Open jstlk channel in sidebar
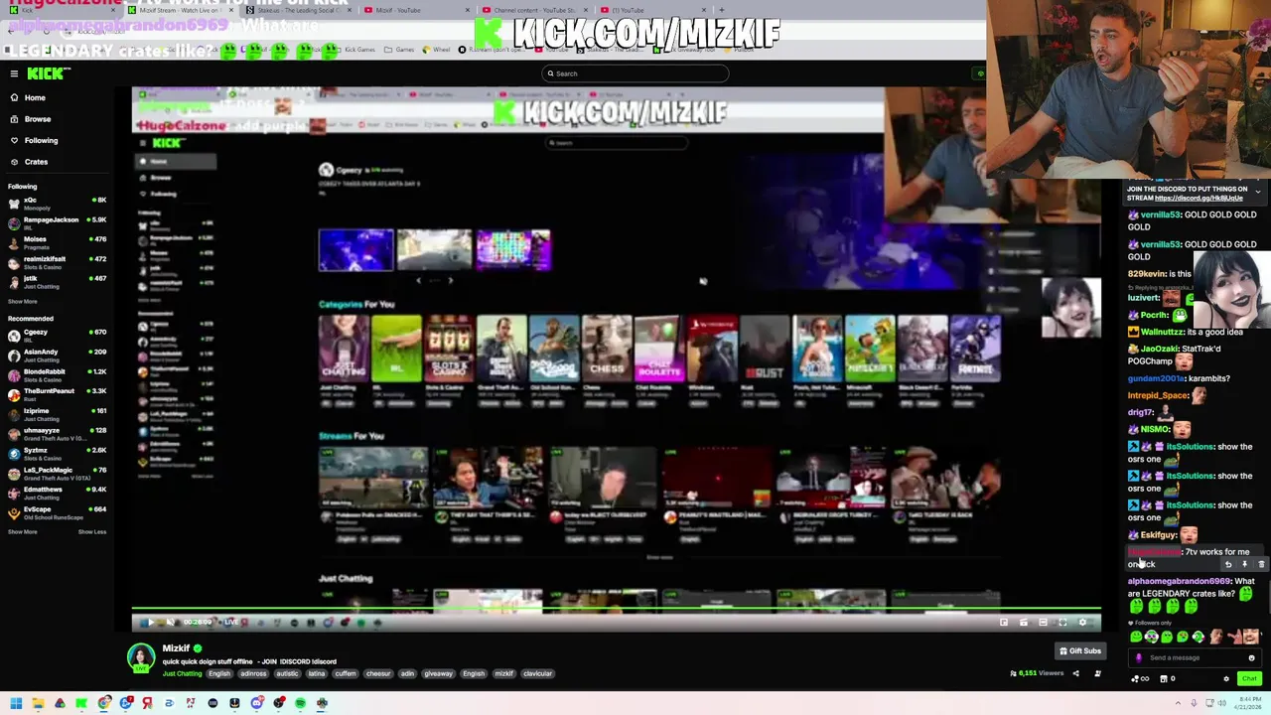 click(x=58, y=281)
